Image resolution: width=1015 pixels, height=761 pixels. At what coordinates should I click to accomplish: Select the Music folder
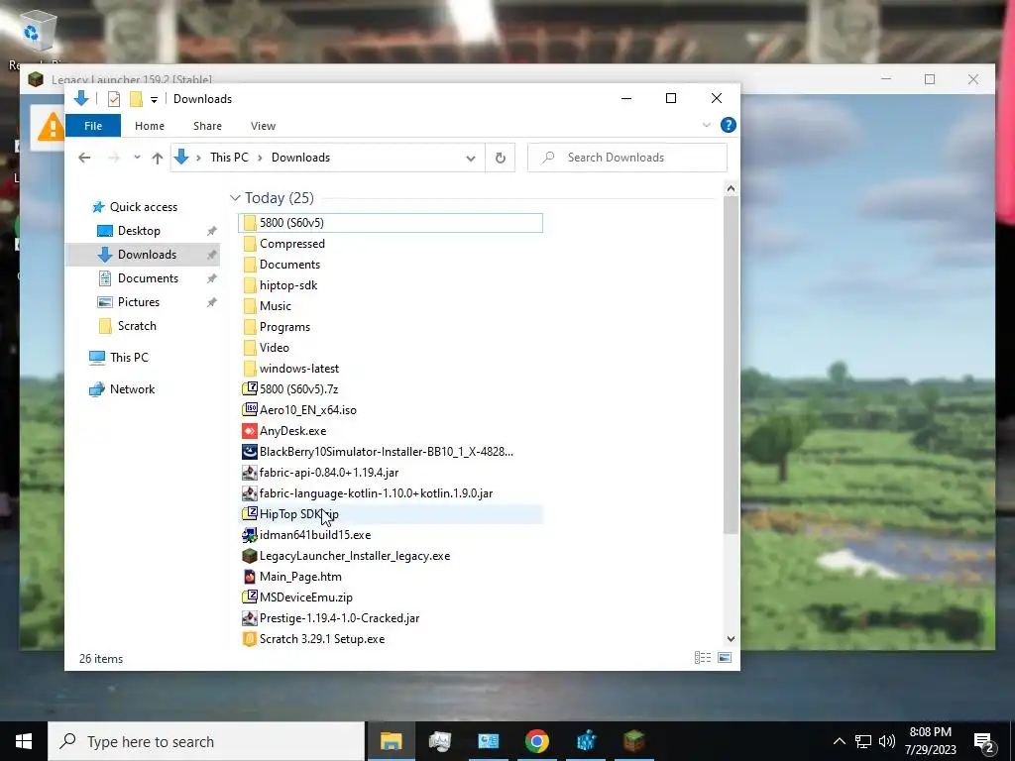[276, 306]
